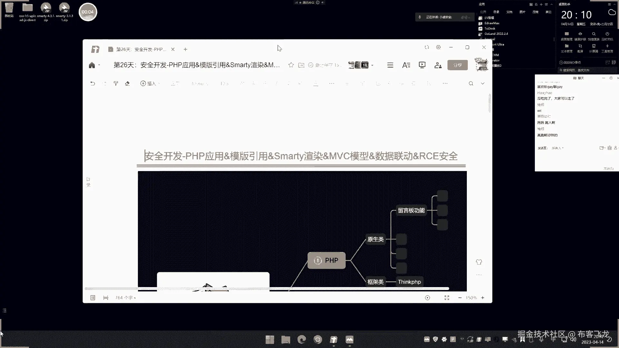Open the add collaborator icon
Viewport: 619px width, 348px height.
(x=438, y=65)
